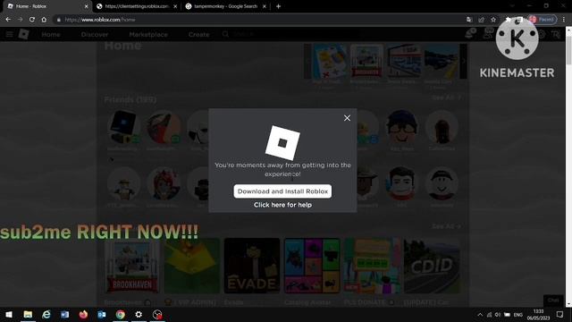
Task: Open the volume tray control
Action: tap(498, 315)
